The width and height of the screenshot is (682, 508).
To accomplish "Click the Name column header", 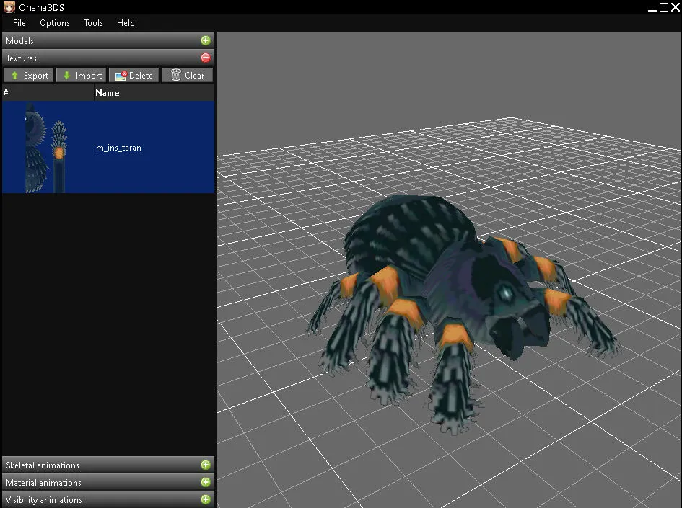I will tap(107, 92).
